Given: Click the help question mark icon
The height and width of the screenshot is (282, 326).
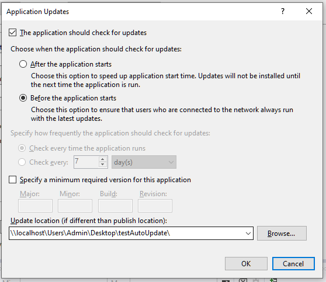Looking at the screenshot, I should (283, 11).
